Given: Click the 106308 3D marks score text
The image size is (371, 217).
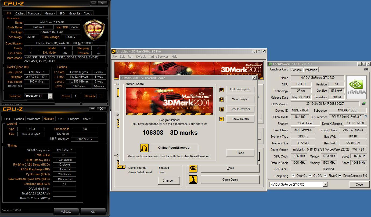Looking at the screenshot, I should coord(170,133).
